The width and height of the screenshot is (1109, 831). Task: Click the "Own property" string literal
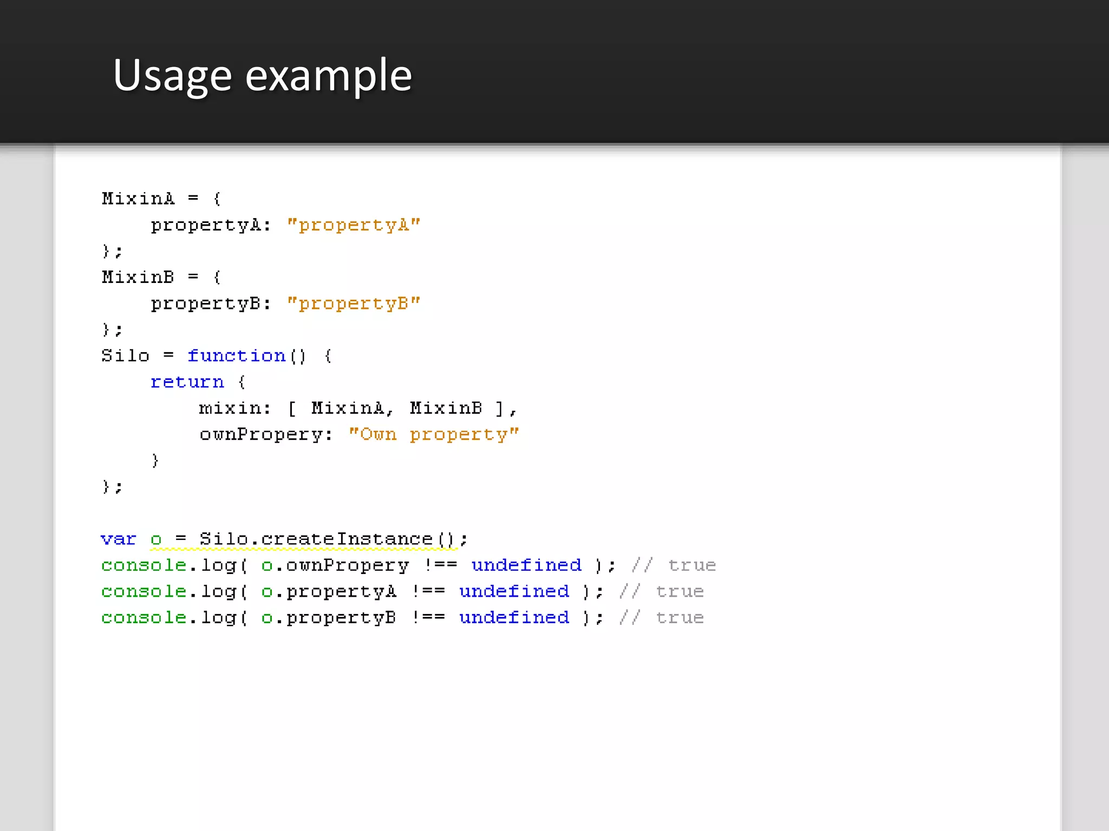point(434,434)
